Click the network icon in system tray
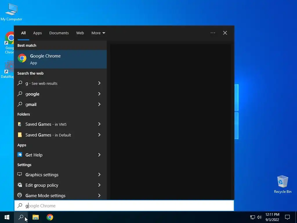The width and height of the screenshot is (297, 223). [x=253, y=217]
